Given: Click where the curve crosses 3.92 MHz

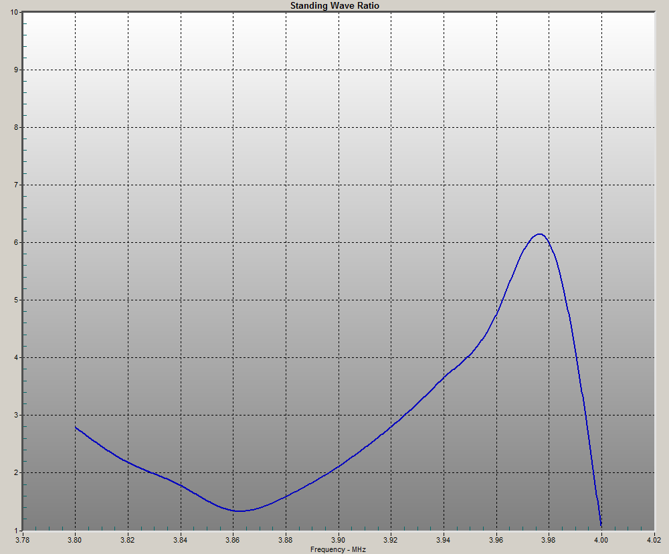Looking at the screenshot, I should [391, 426].
